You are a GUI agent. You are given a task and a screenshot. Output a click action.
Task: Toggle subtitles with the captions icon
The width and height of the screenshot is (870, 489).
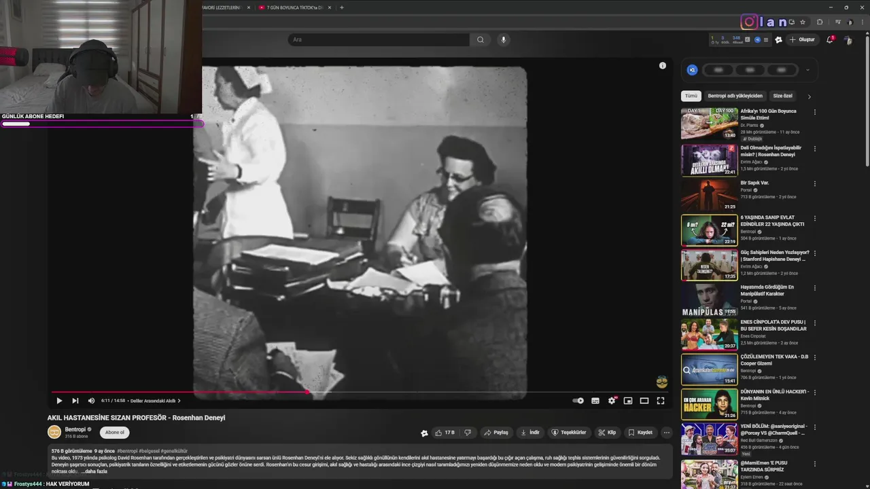595,401
